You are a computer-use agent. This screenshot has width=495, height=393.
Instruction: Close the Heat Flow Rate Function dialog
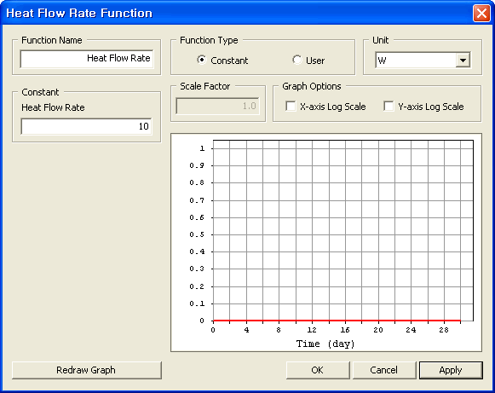coord(481,14)
